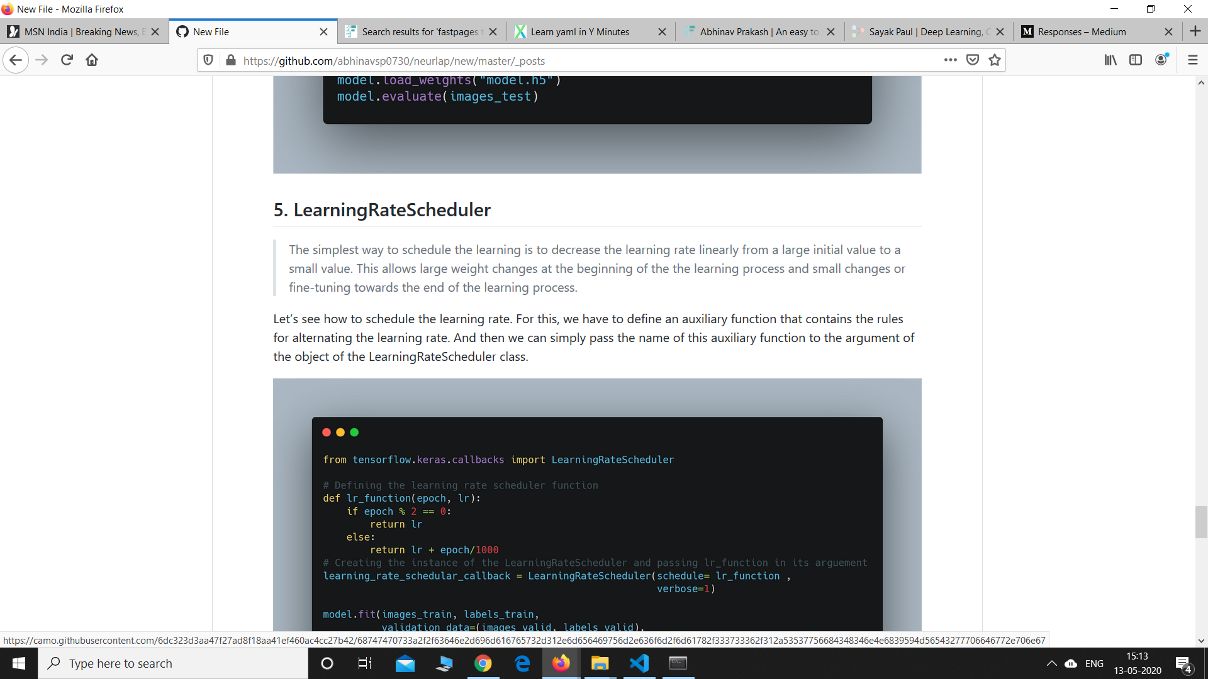Go to the Firefox home page icon
Image resolution: width=1208 pixels, height=679 pixels.
[92, 60]
